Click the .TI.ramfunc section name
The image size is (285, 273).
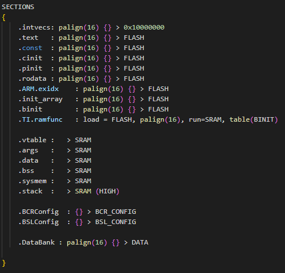coord(40,119)
